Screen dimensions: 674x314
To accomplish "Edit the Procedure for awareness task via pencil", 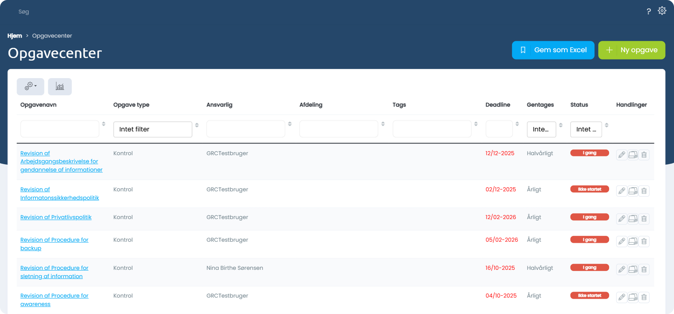I will coord(622,297).
